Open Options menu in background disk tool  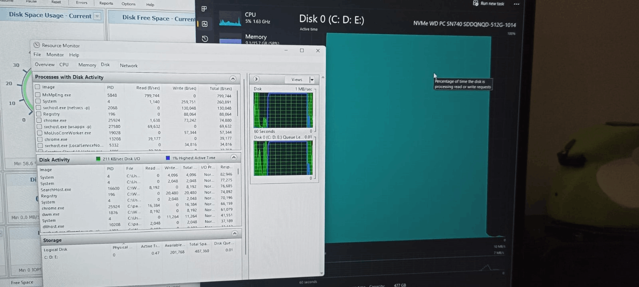[129, 4]
